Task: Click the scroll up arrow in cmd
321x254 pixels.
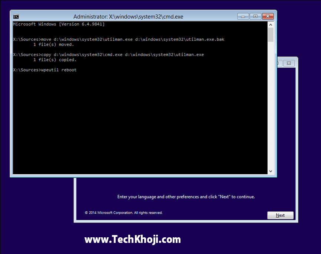Action: click(271, 25)
